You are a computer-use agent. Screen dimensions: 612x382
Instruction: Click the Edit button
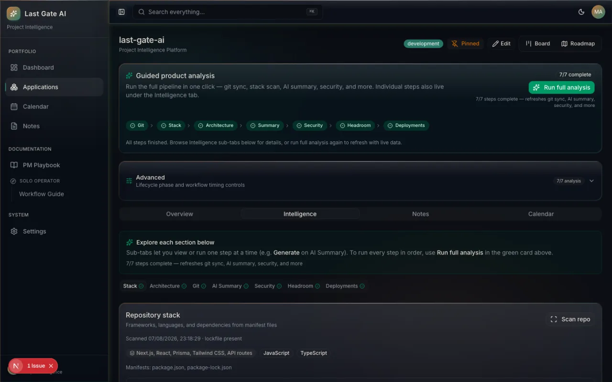[x=501, y=43]
